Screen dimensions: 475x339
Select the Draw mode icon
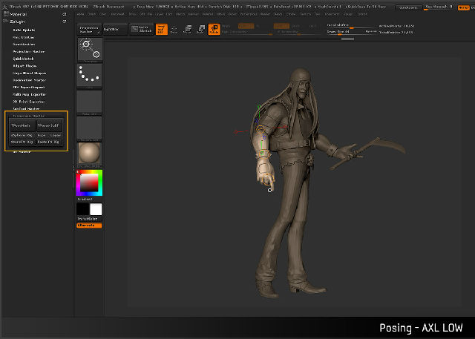pos(174,30)
